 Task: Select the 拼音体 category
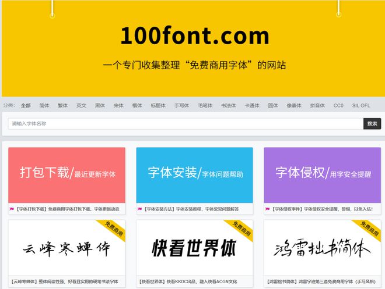pos(317,105)
